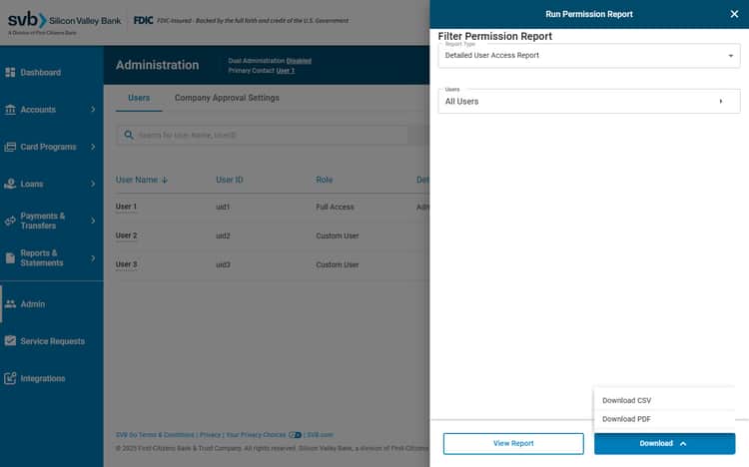Expand the Payments & Transfers chevron
The height and width of the screenshot is (467, 749).
coord(93,221)
